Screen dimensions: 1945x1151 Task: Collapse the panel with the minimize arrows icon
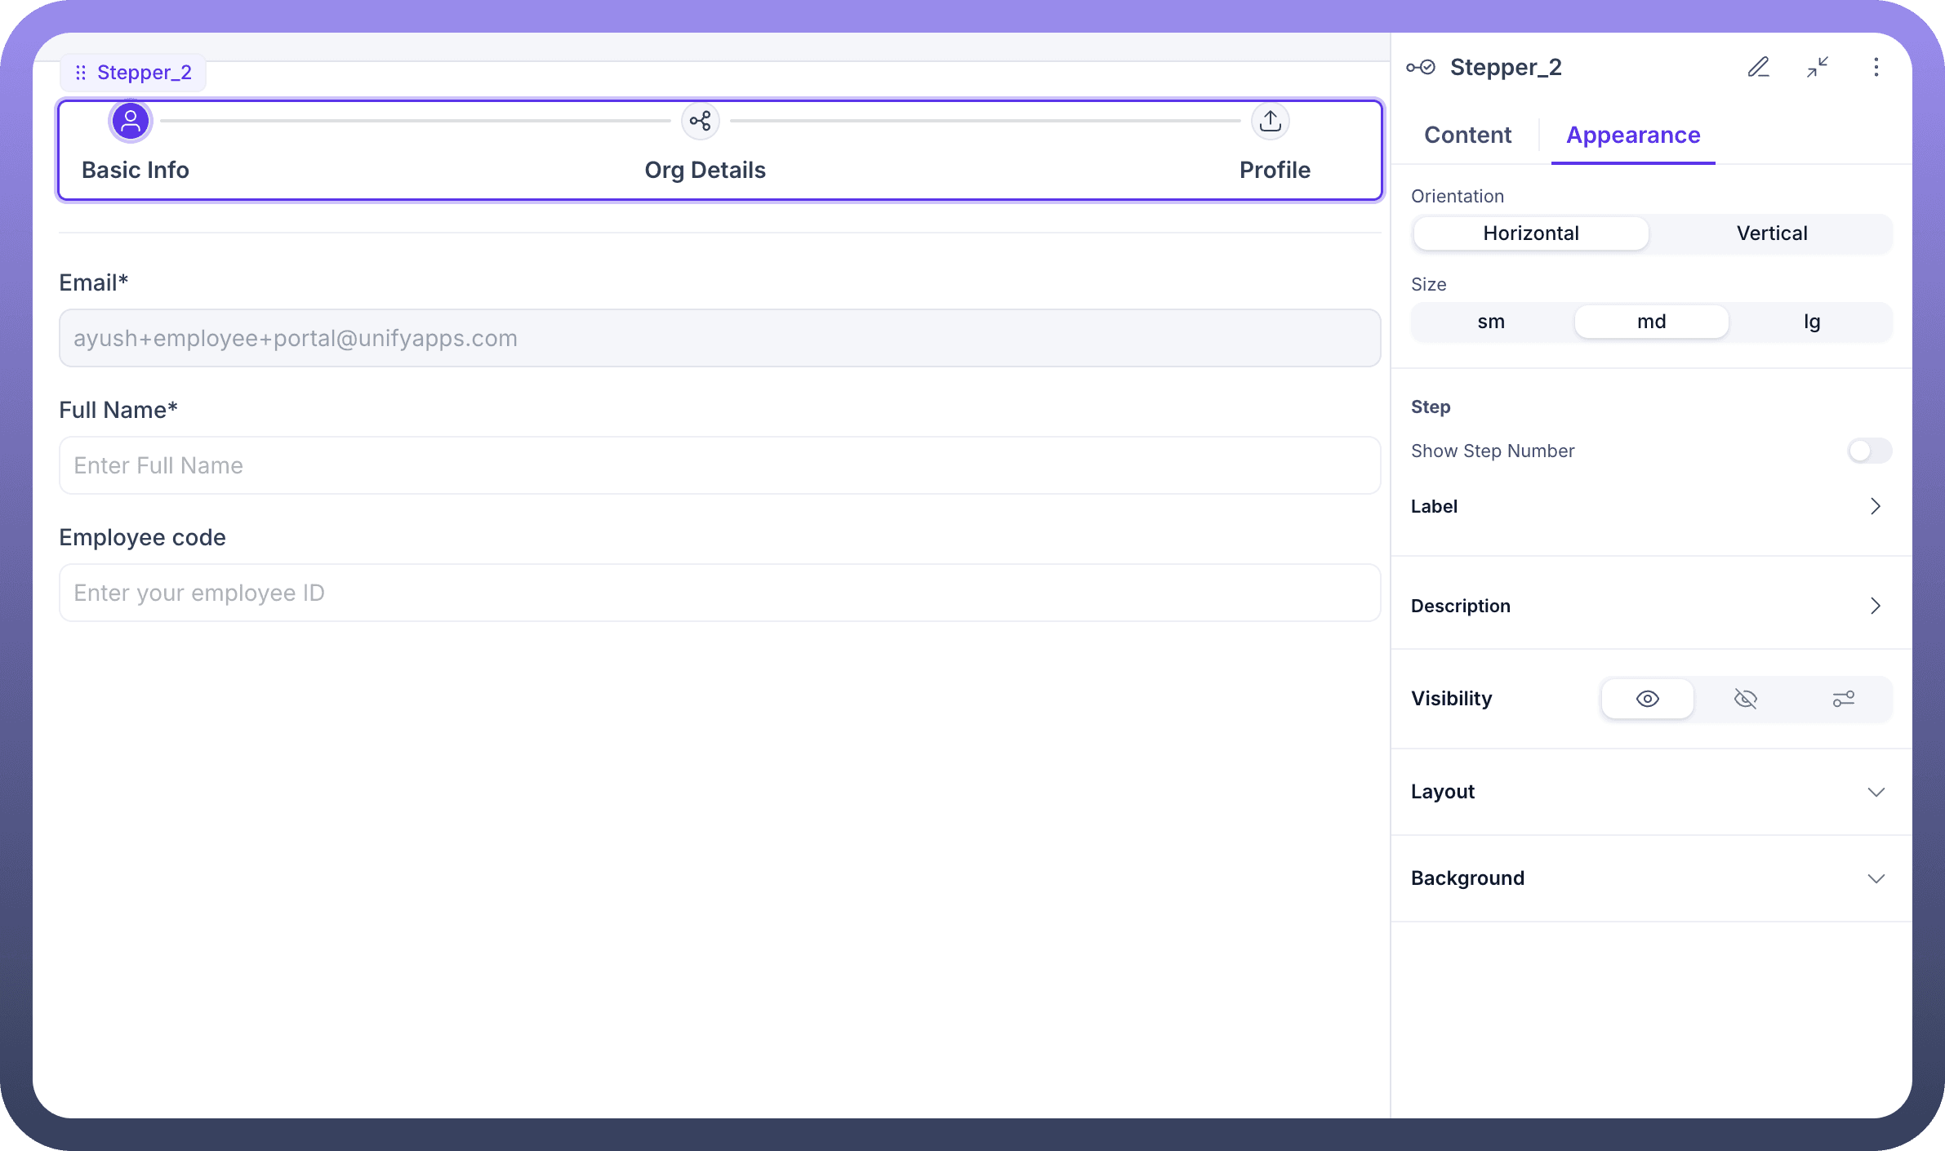1817,67
